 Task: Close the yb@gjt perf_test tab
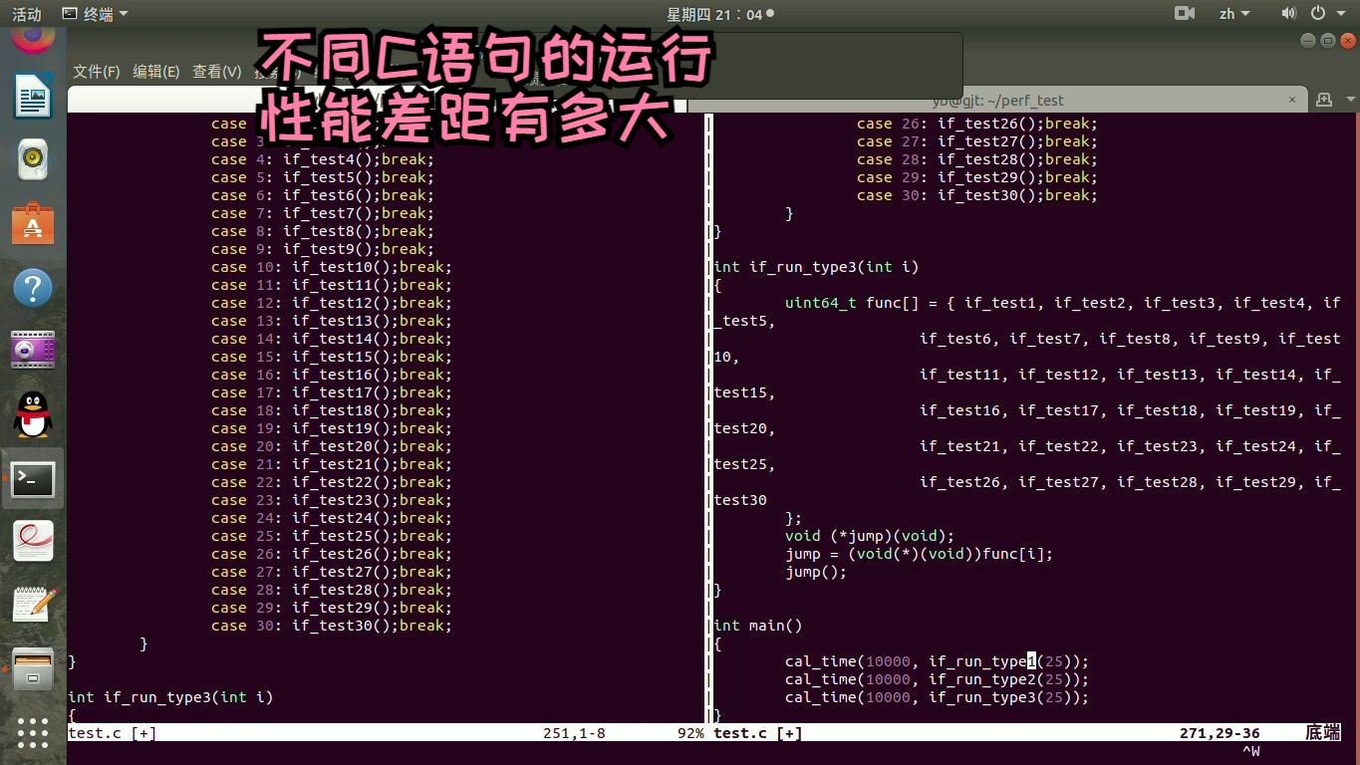[x=1293, y=100]
